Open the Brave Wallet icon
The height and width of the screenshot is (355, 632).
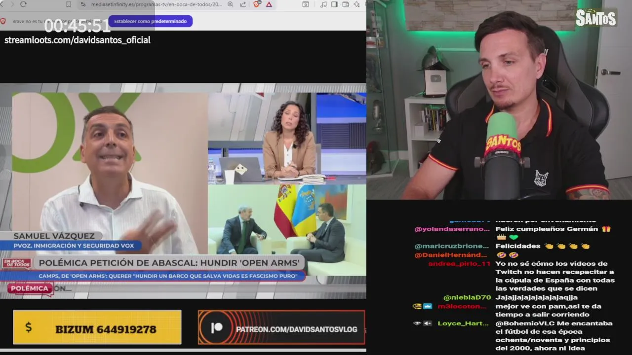[x=345, y=4]
